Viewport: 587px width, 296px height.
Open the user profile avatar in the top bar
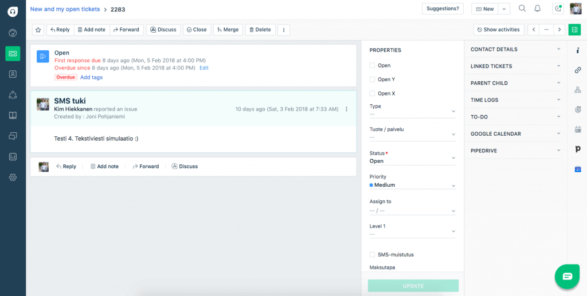[x=576, y=9]
